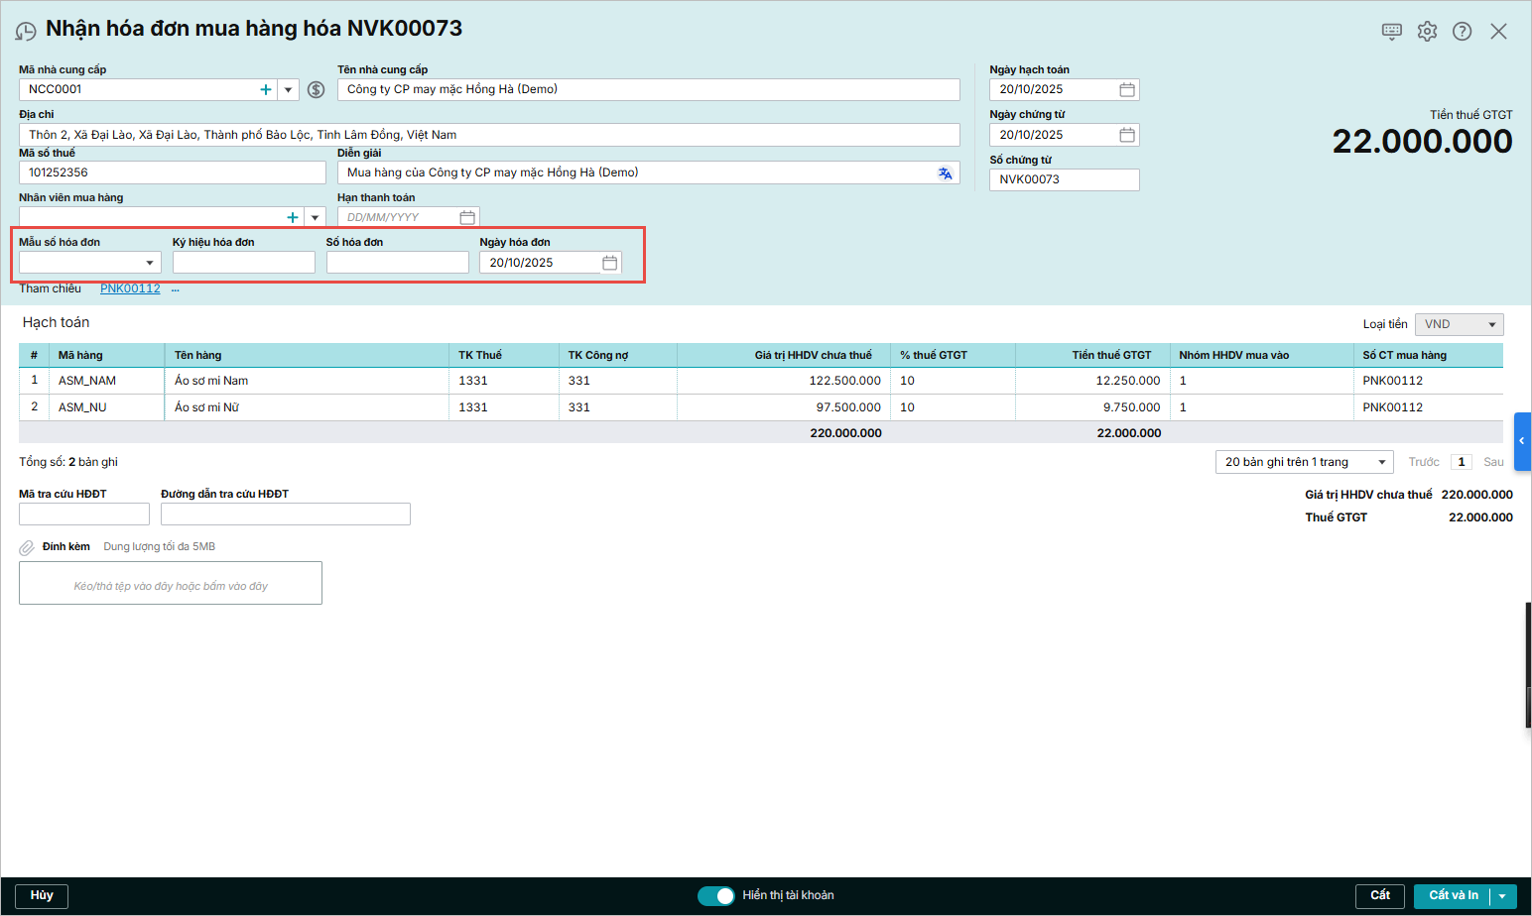Open the settings gear icon

point(1427,32)
